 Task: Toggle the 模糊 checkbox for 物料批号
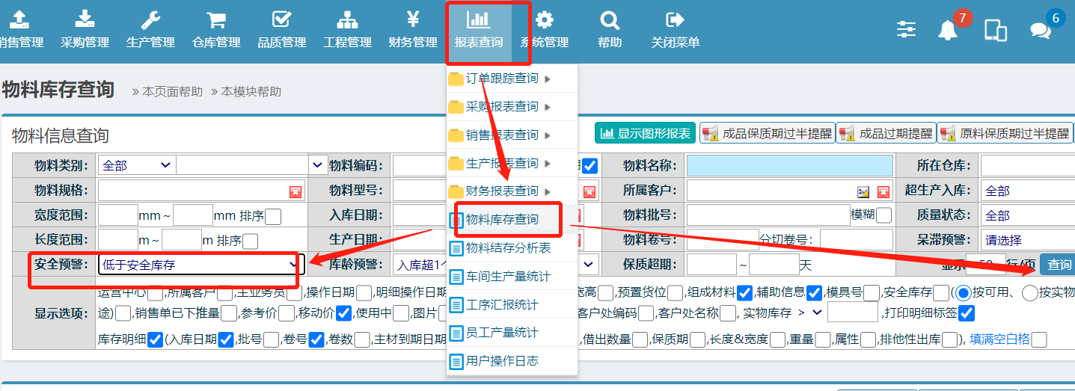(883, 215)
